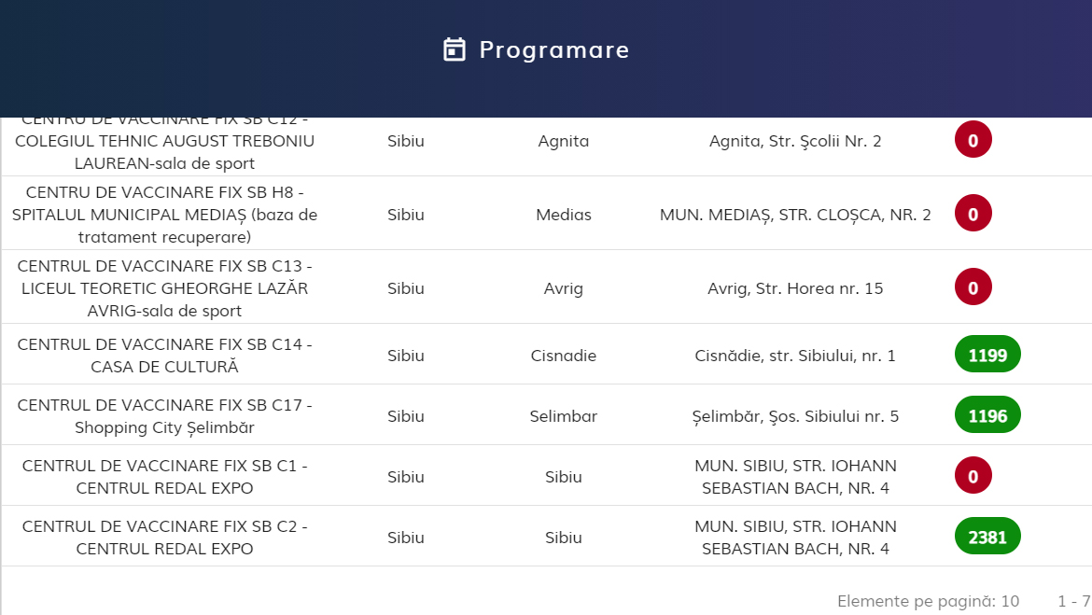The image size is (1092, 615).
Task: Click the Spitalul Municipal Mediaș center name
Action: (x=164, y=215)
